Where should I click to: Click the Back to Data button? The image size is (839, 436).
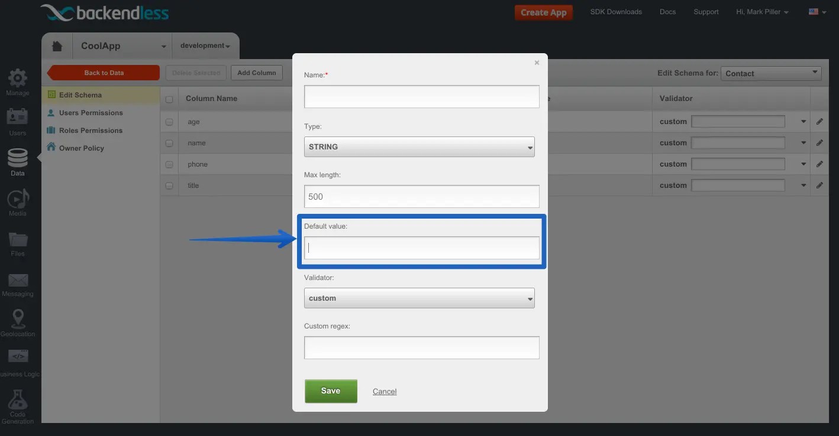coord(103,72)
